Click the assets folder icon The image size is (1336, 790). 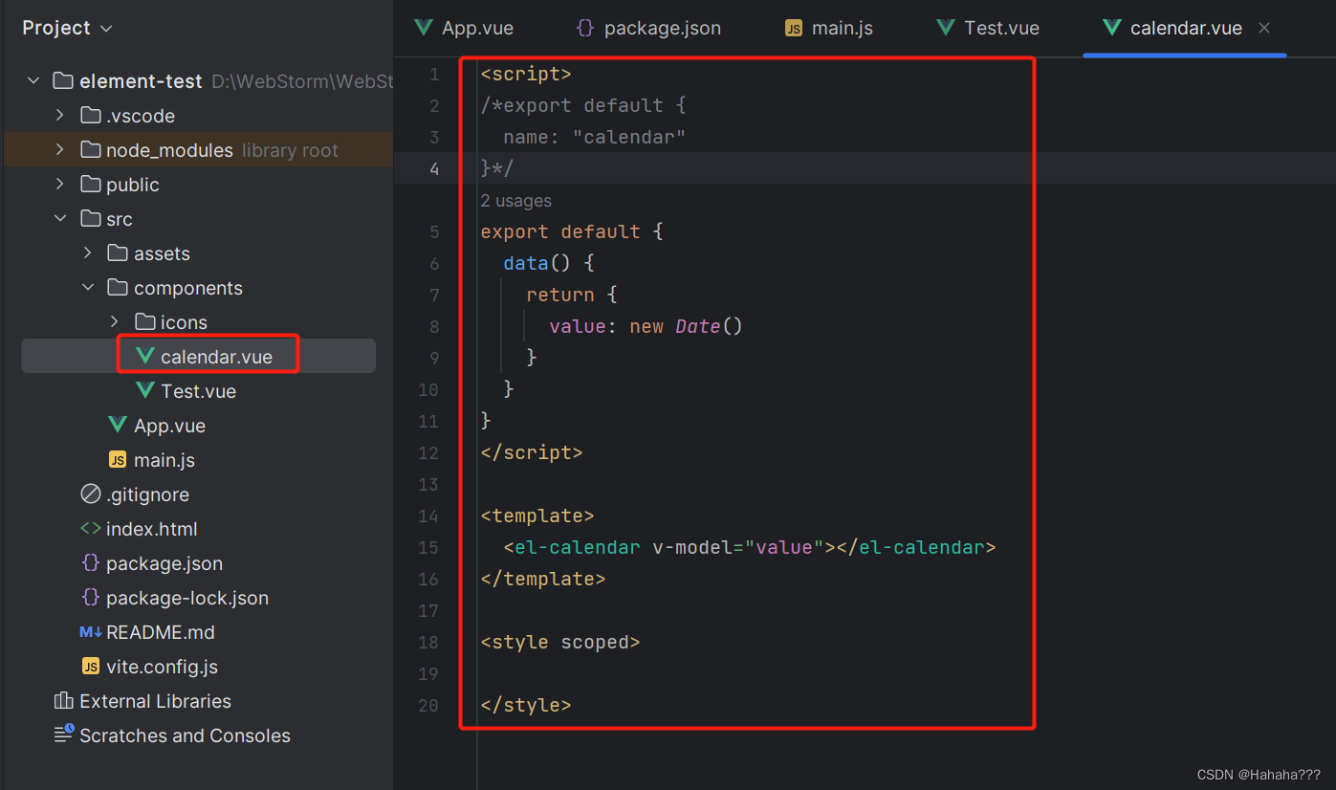point(118,253)
